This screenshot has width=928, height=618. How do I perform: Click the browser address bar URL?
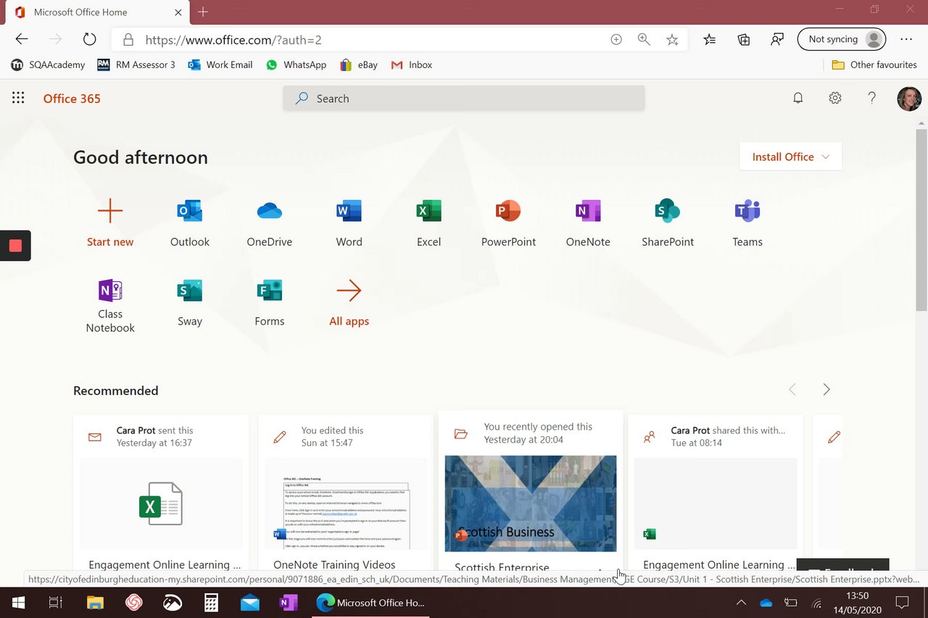tap(233, 40)
